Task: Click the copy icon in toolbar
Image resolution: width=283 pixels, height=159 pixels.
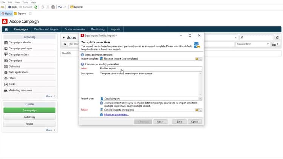Action: click(43, 7)
